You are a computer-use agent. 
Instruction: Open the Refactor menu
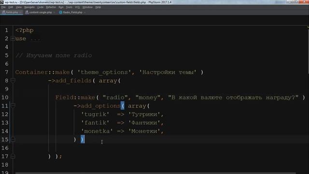[51, 7]
